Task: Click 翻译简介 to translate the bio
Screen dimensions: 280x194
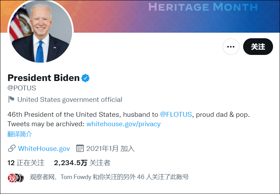Action: click(x=20, y=134)
